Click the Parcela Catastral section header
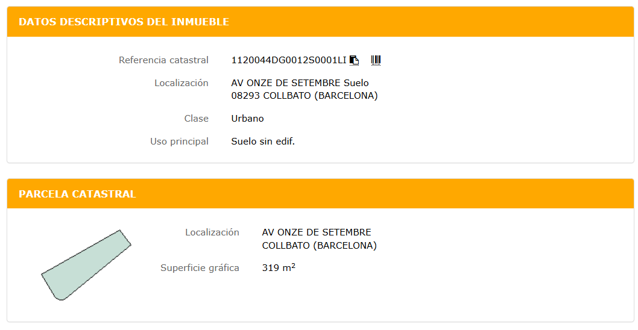The image size is (638, 330). point(77,194)
